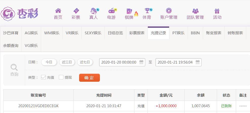Switch to VG娱乐 tab
The height and width of the screenshot is (113, 250).
(31, 46)
